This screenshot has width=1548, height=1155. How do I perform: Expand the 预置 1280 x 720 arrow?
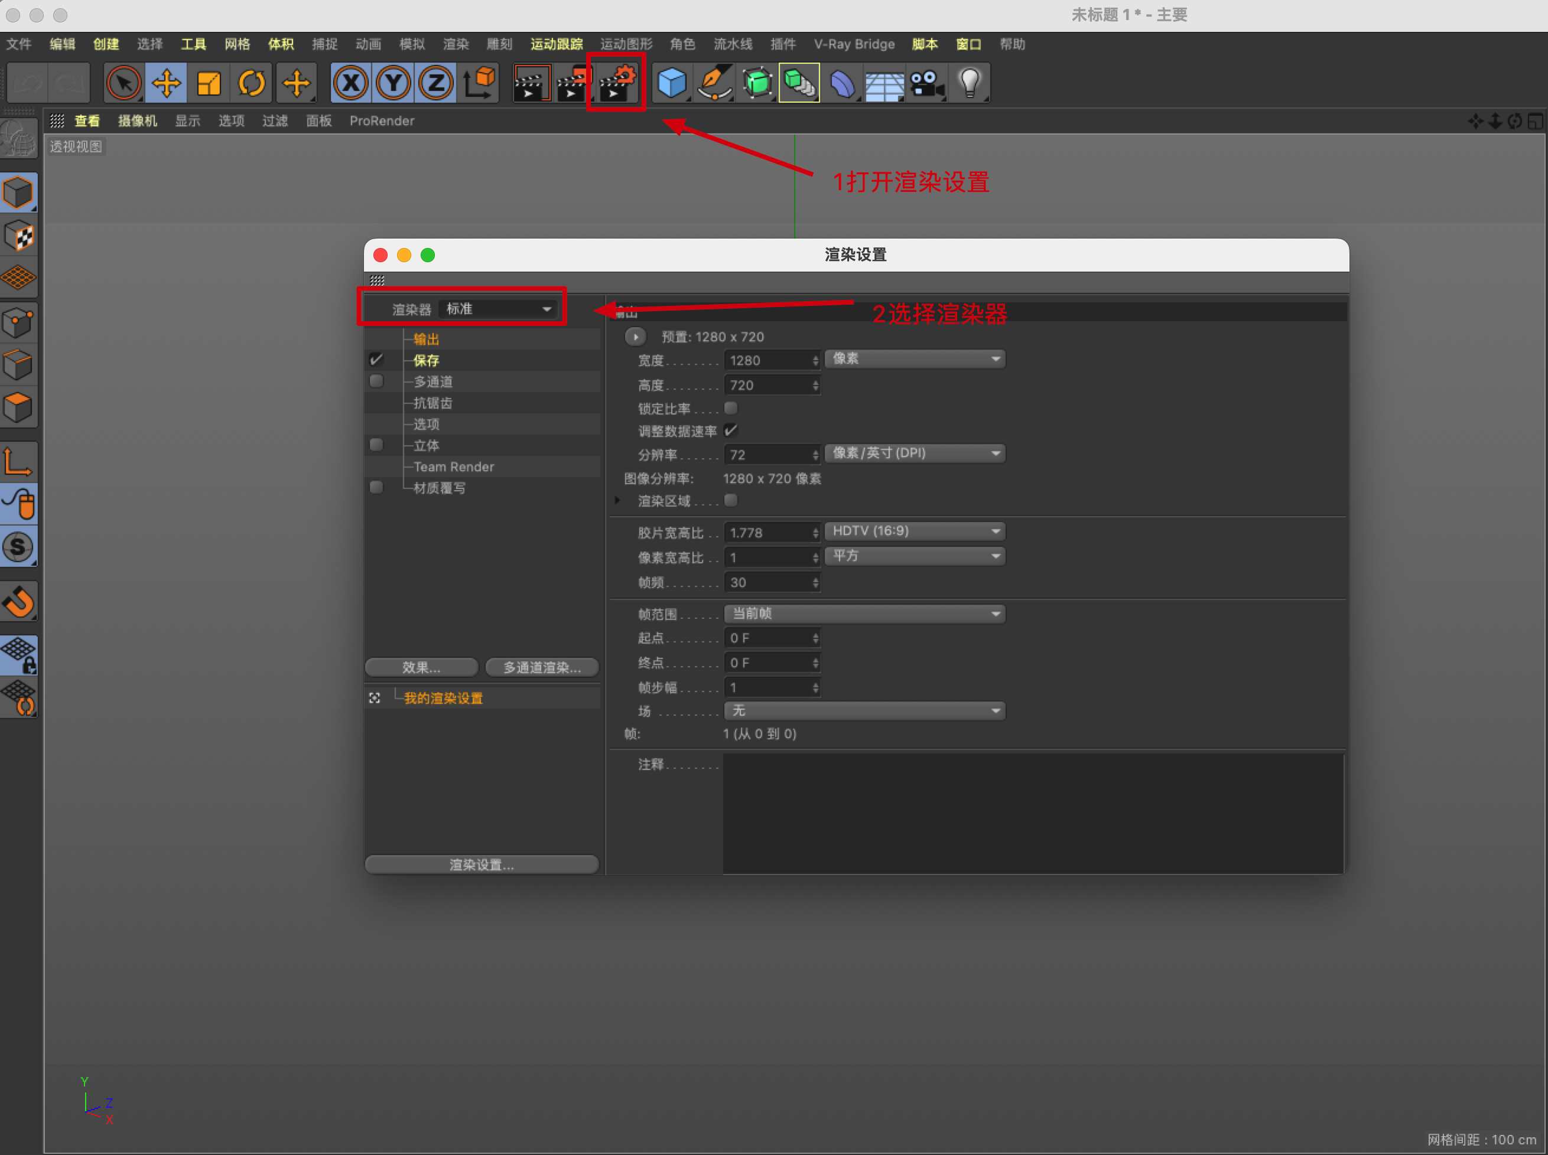point(635,337)
